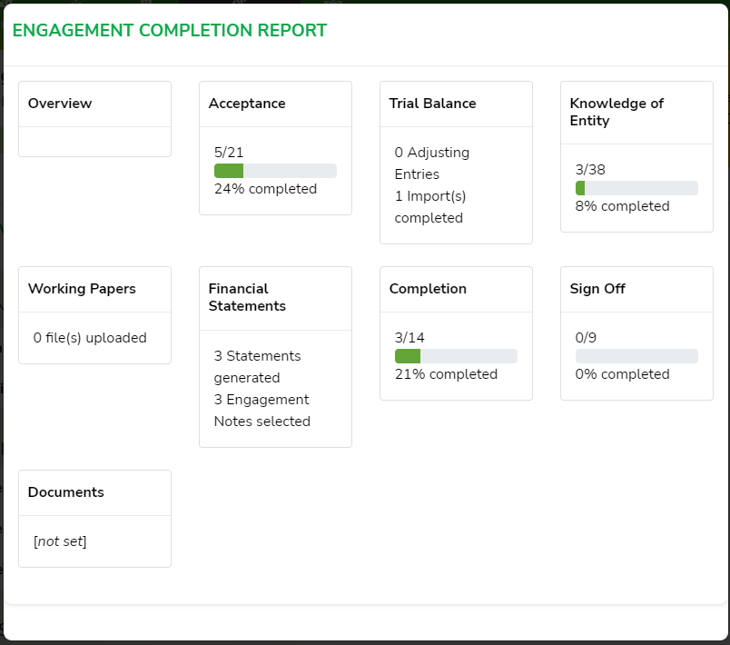This screenshot has width=730, height=645.
Task: Click the '[not set]' Documents value
Action: (60, 541)
